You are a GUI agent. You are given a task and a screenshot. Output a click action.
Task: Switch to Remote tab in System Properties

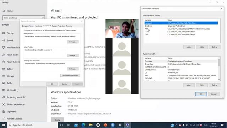(69, 26)
